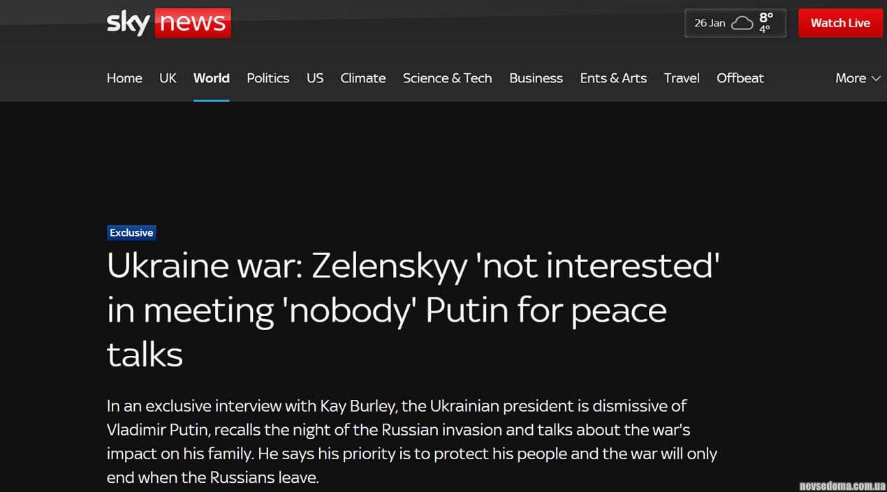The height and width of the screenshot is (492, 887).
Task: Open the Business section
Action: pyautogui.click(x=536, y=78)
